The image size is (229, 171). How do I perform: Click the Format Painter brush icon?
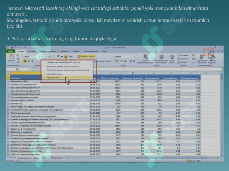pyautogui.click(x=18, y=62)
